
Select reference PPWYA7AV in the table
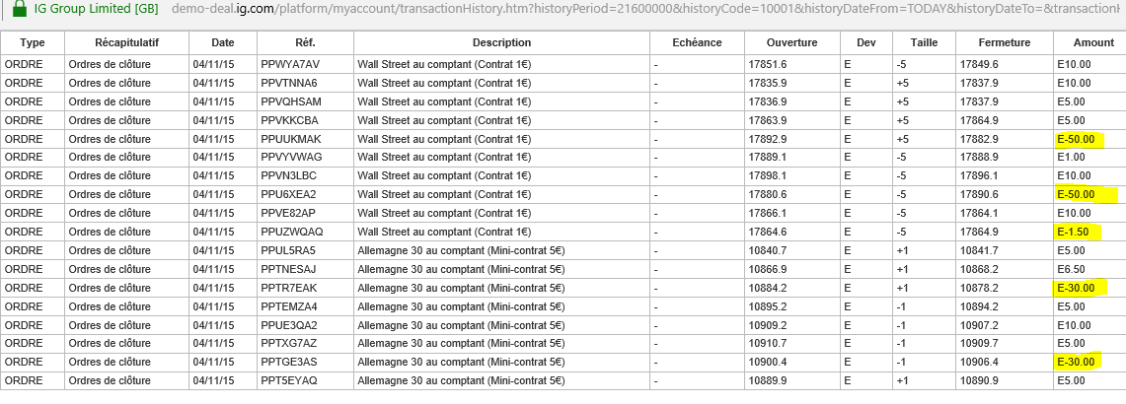291,64
